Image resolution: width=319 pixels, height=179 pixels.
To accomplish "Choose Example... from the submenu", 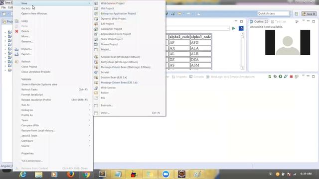I will (107, 105).
